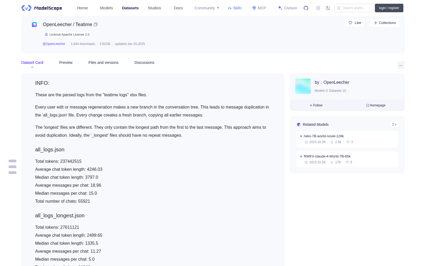Open the floating side menu icon
The image size is (426, 266).
pos(13,167)
